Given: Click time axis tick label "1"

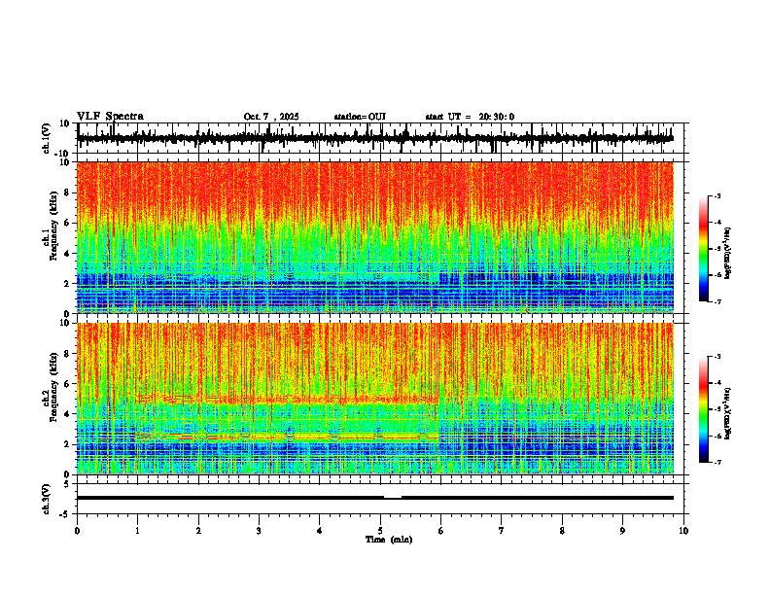Looking at the screenshot, I should [x=137, y=531].
